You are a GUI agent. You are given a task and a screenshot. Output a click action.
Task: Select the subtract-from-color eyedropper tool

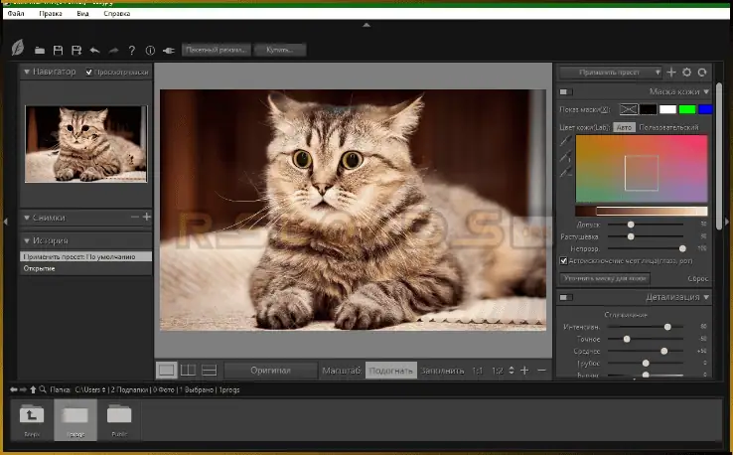[566, 172]
